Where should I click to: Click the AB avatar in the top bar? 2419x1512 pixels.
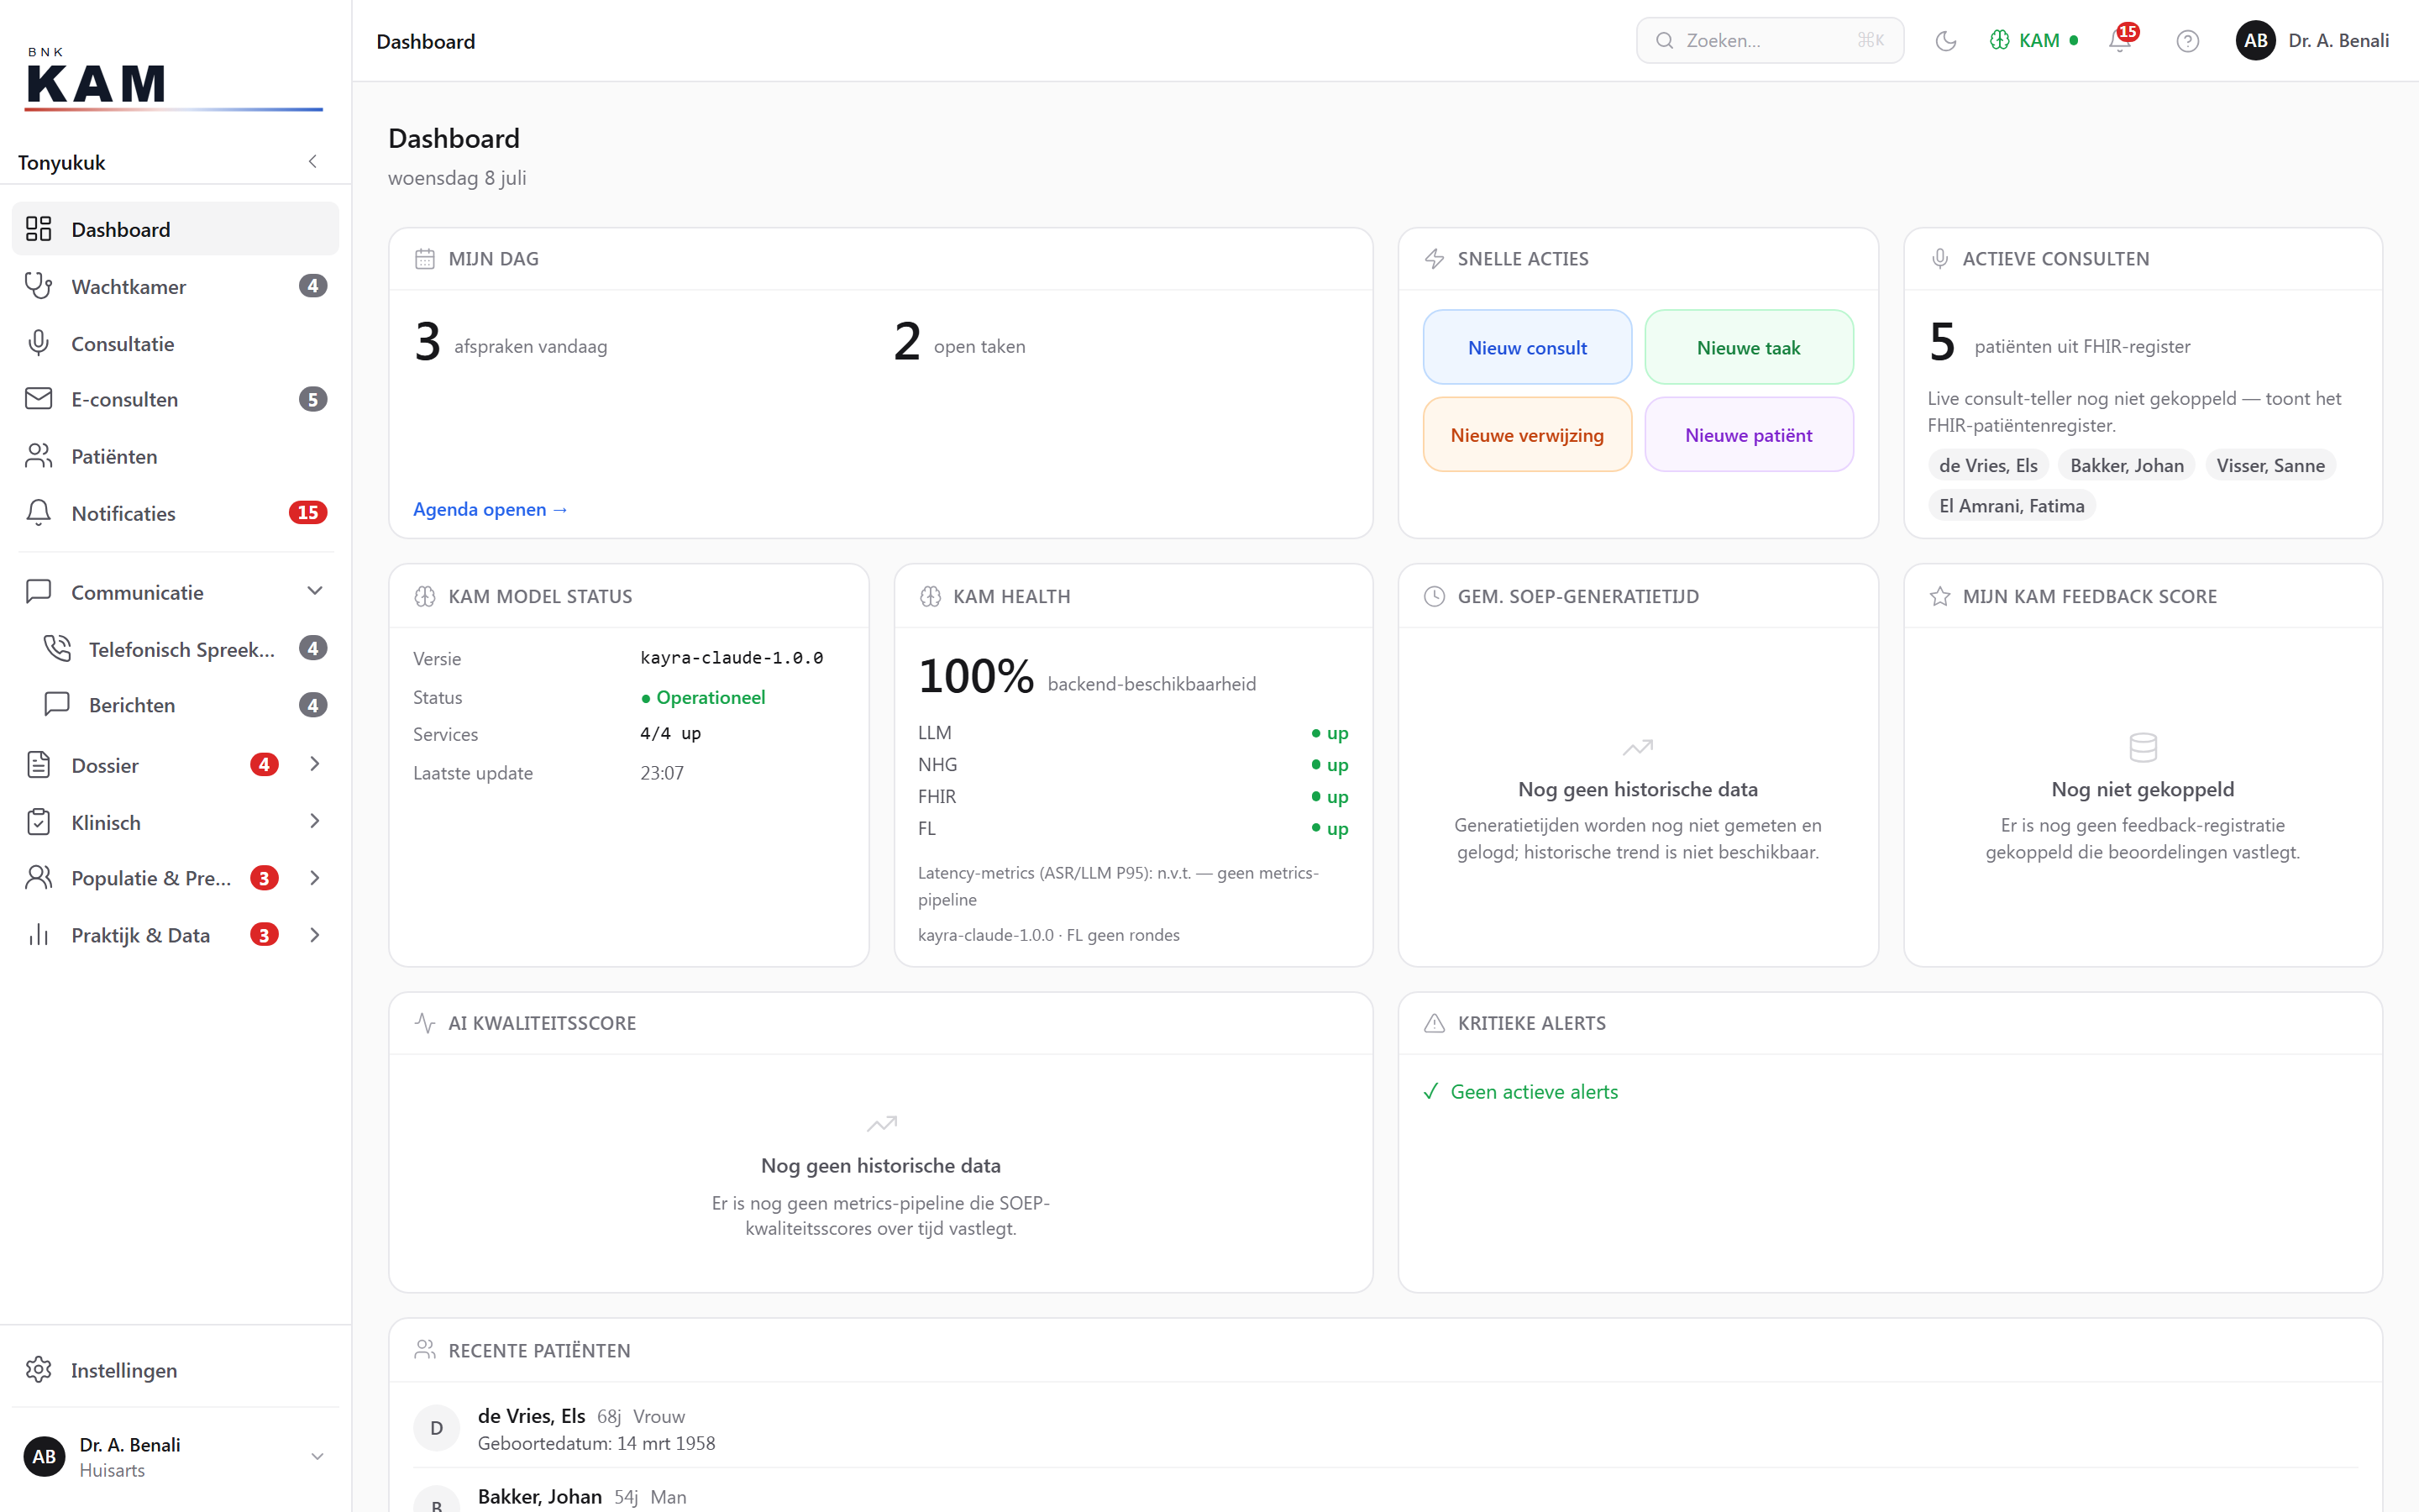pyautogui.click(x=2255, y=41)
